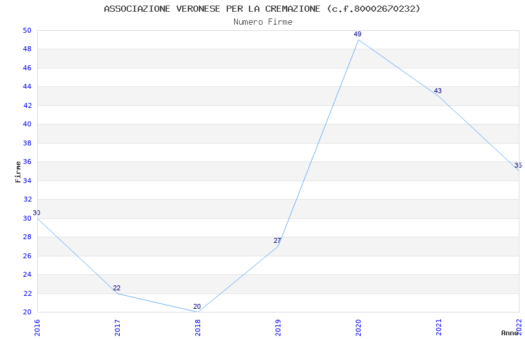525x339 pixels.
Task: Click the Anno x-axis label
Action: 510,333
